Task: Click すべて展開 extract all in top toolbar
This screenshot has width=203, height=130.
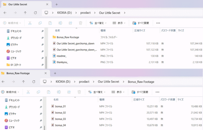Action: [x=141, y=23]
